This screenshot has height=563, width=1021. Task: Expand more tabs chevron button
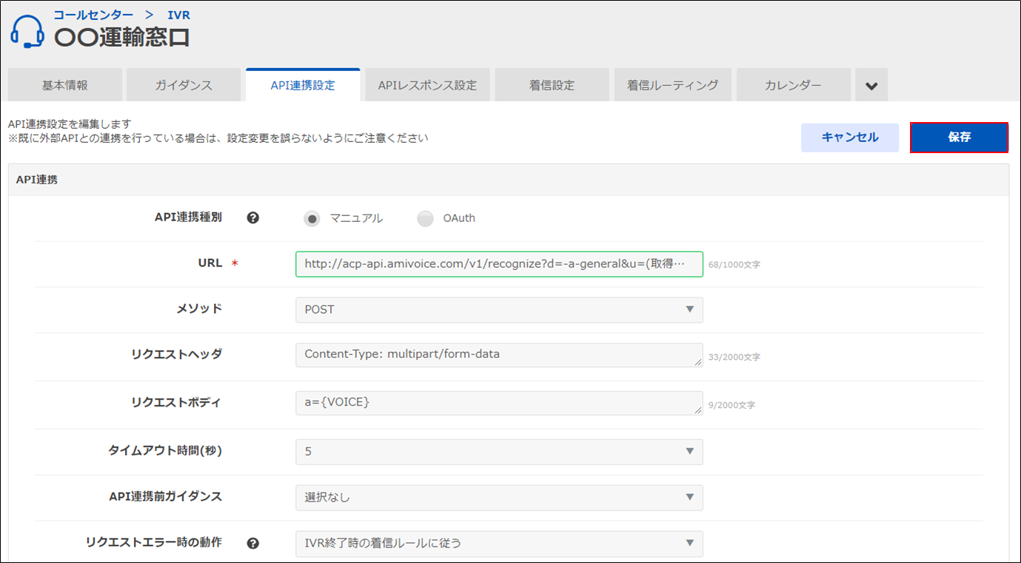click(x=871, y=85)
